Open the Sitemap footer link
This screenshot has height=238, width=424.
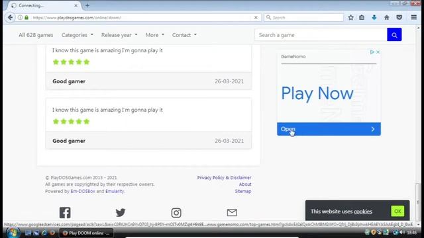(243, 191)
